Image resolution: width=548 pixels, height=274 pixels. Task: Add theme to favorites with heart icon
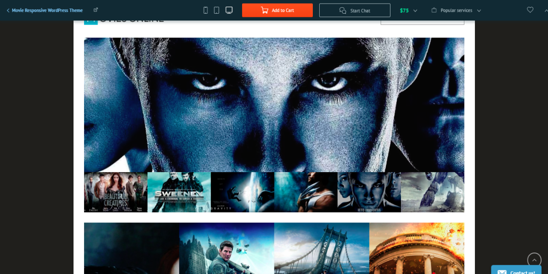pyautogui.click(x=530, y=10)
